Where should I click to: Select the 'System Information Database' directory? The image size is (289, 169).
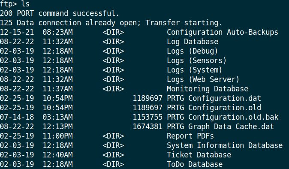click(x=225, y=145)
